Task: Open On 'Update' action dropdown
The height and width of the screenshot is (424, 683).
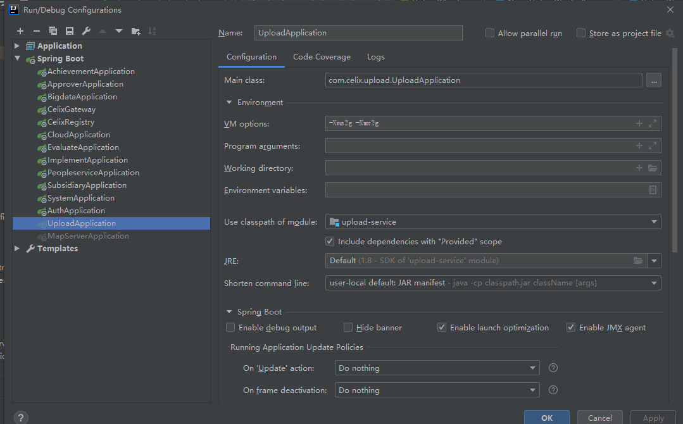Action: [437, 368]
